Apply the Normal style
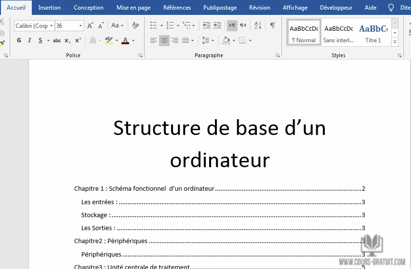This screenshot has height=269, width=411. pos(304,33)
